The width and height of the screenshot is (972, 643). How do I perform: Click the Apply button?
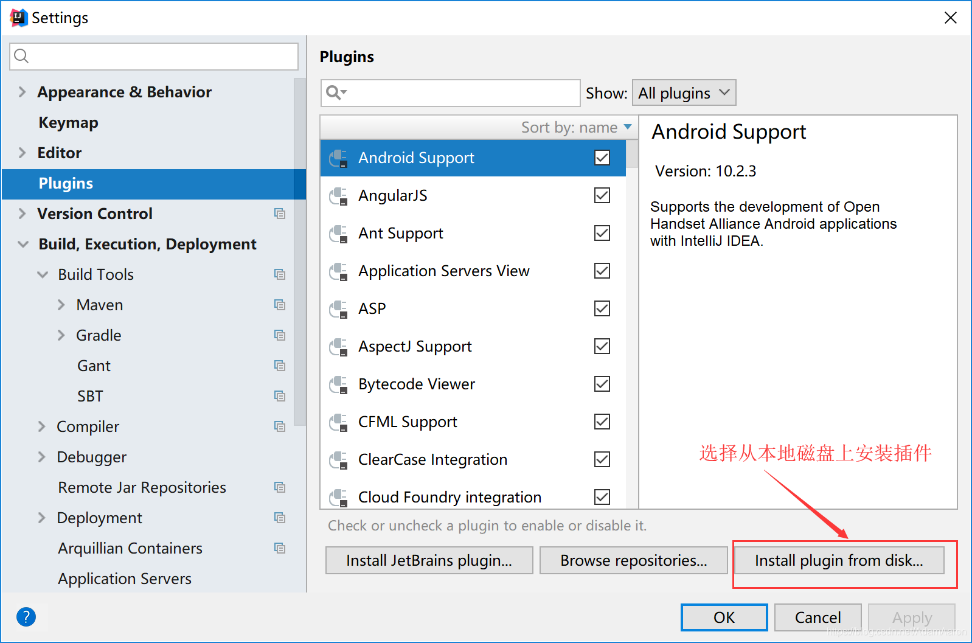[912, 617]
